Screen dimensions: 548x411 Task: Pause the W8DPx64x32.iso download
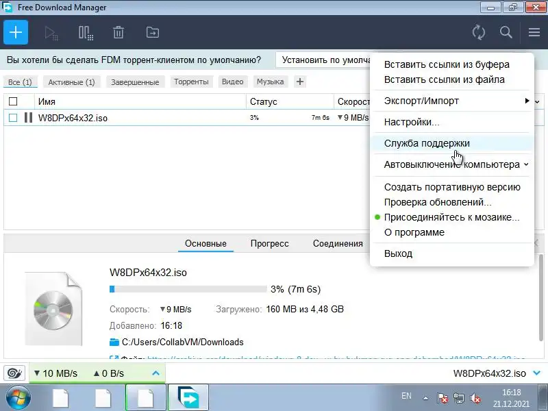pos(28,117)
